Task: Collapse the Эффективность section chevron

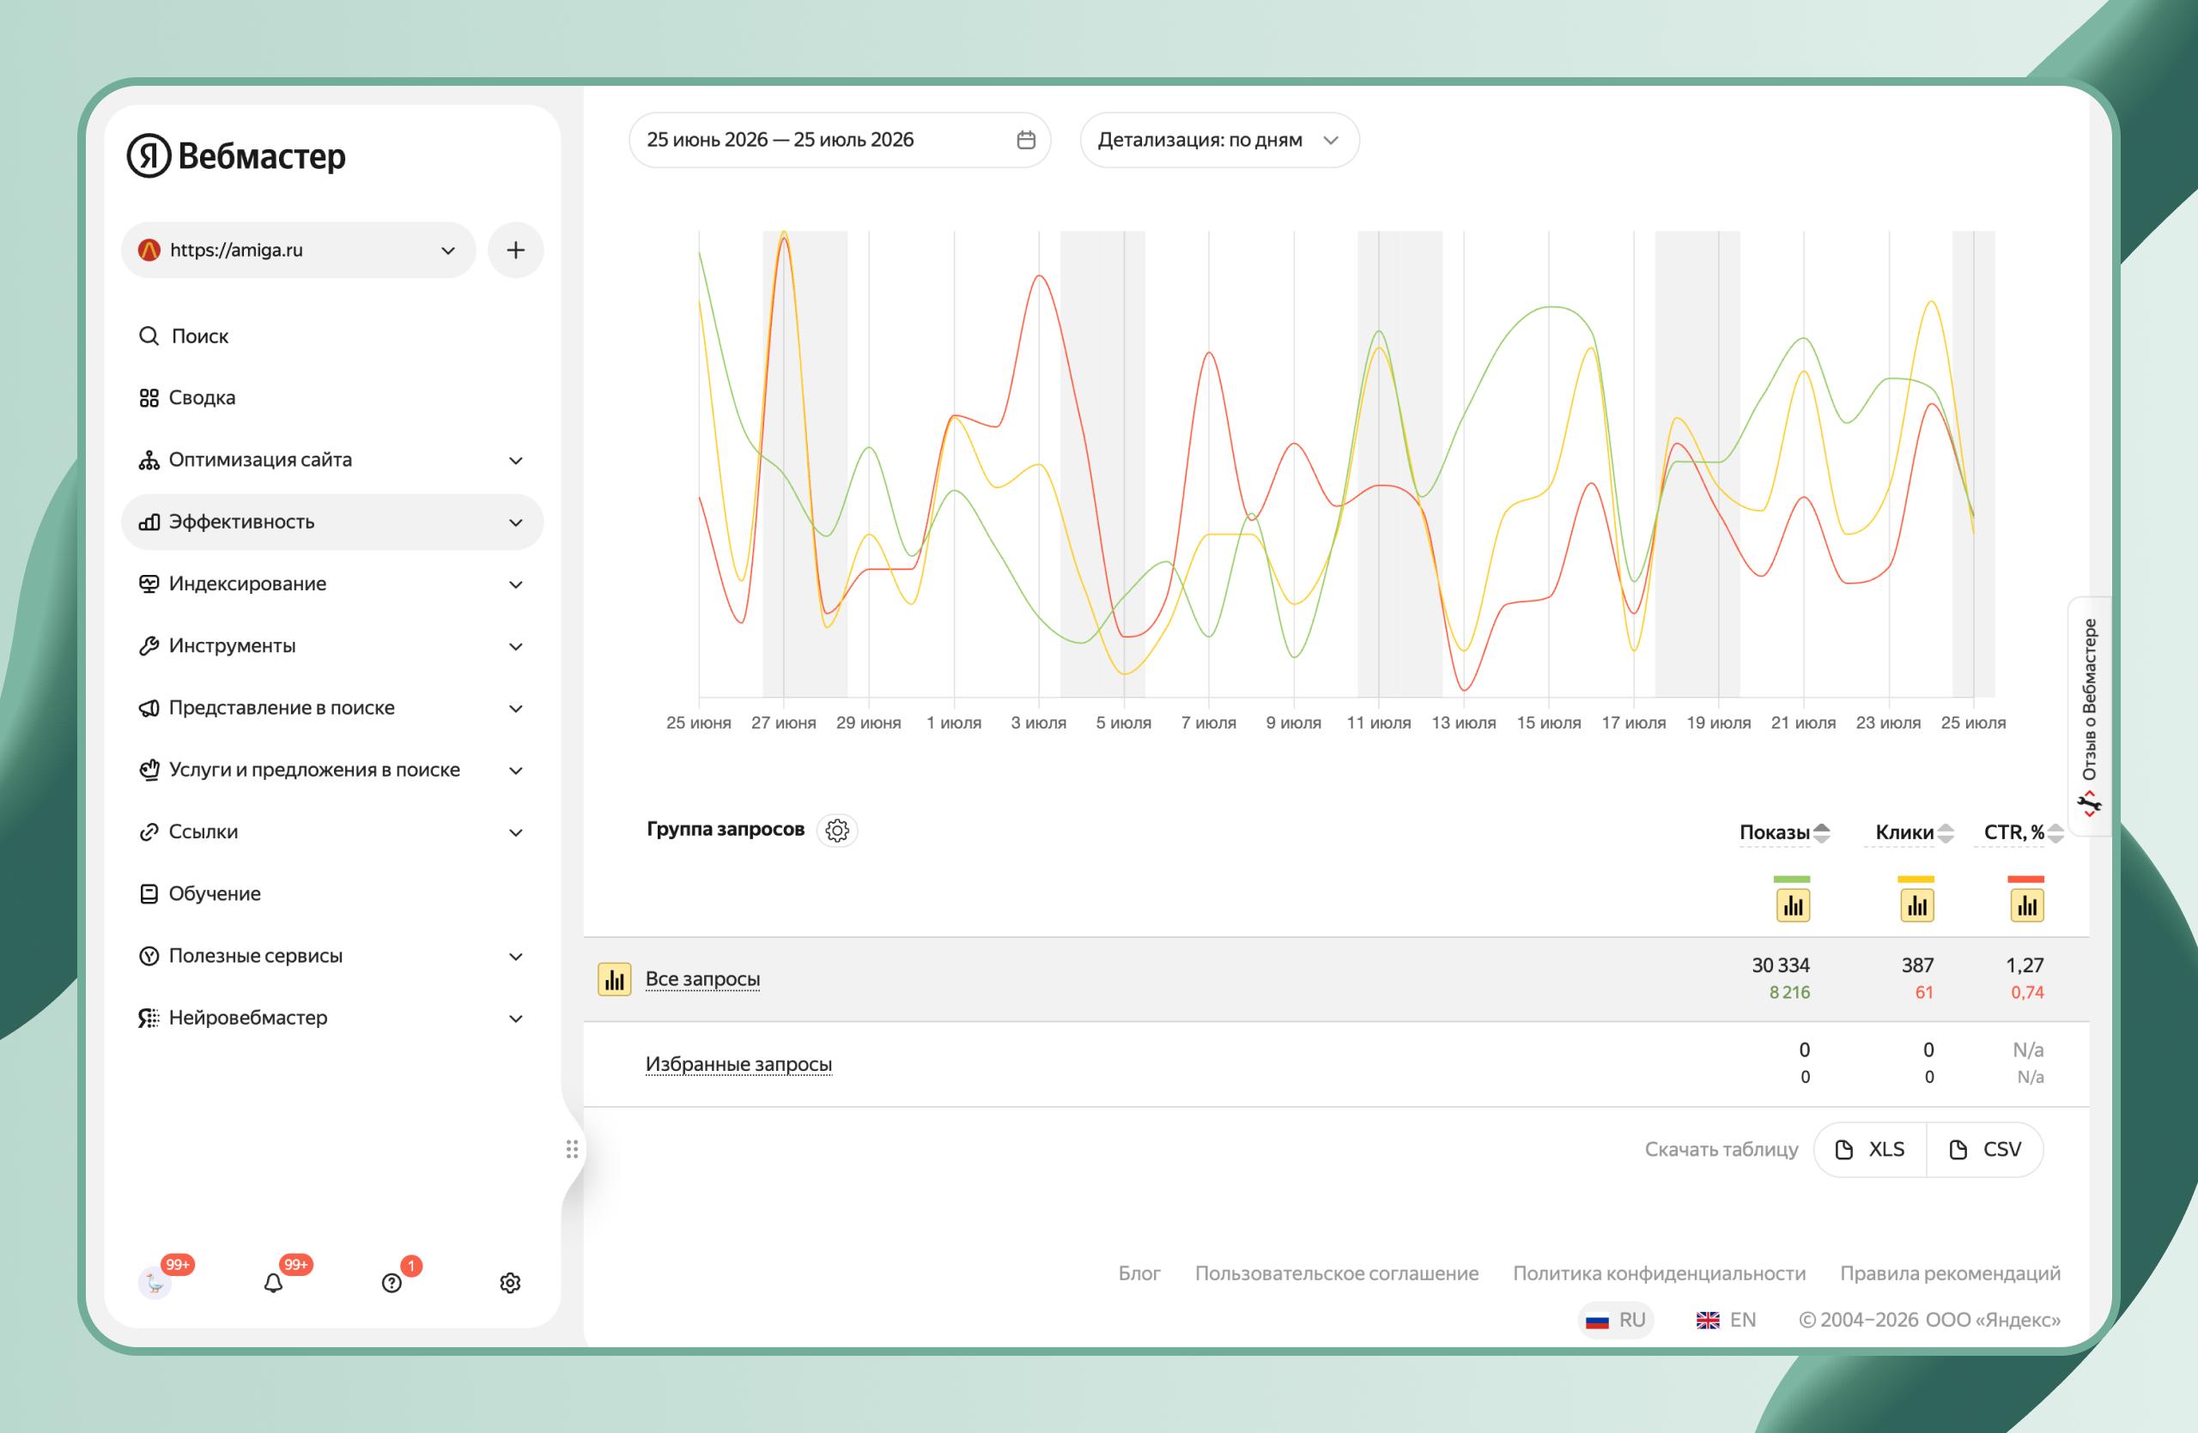Action: tap(516, 523)
